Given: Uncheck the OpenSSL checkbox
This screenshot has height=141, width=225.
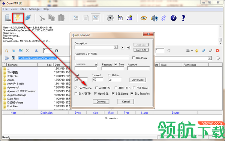Looking at the screenshot, I should (x=95, y=94).
